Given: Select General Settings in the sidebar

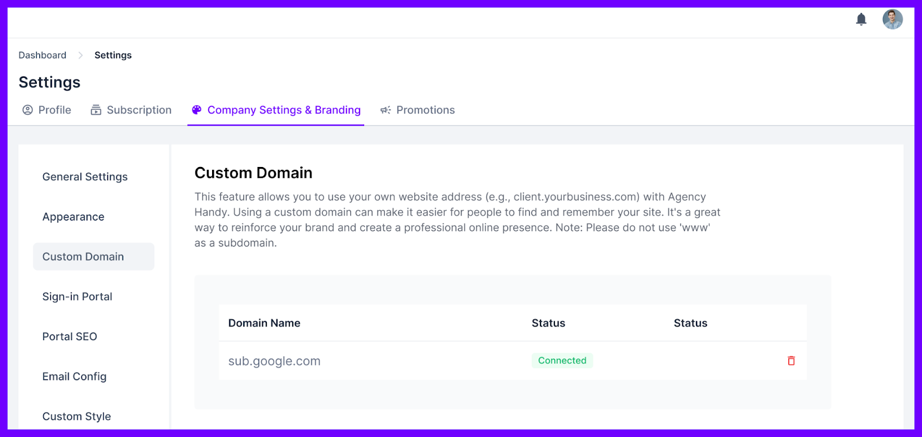Looking at the screenshot, I should (x=85, y=177).
